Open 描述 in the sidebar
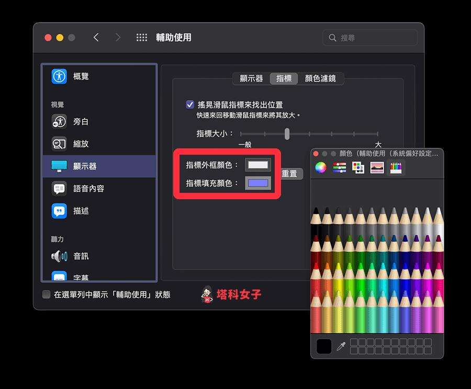The height and width of the screenshot is (389, 471). tap(99, 211)
